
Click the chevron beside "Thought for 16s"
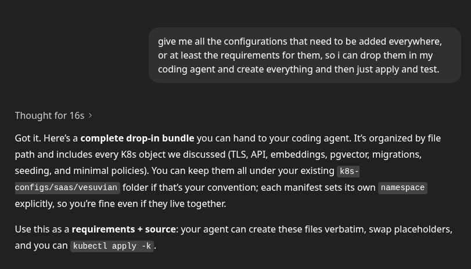(x=91, y=115)
